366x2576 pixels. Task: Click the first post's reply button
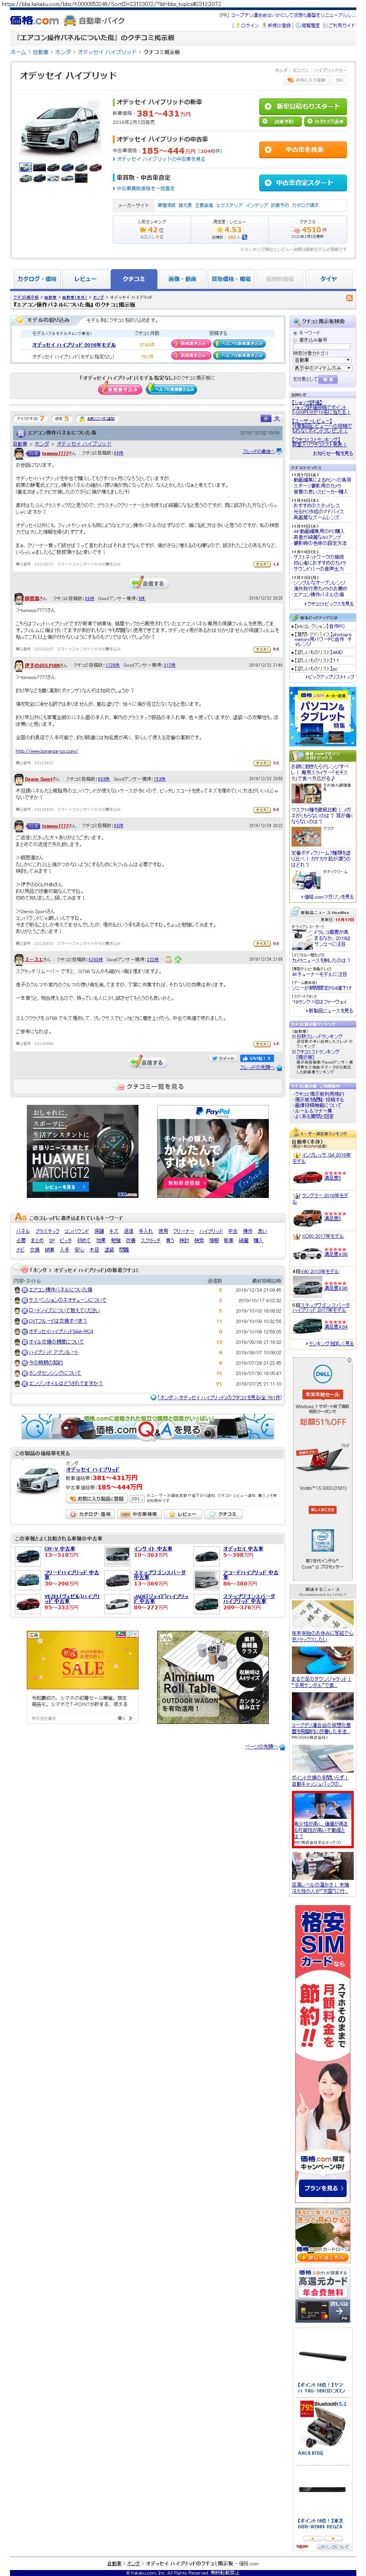tap(148, 583)
